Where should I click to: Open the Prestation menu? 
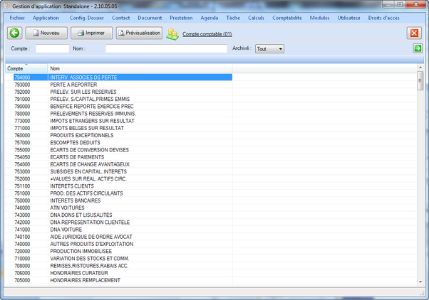[181, 17]
